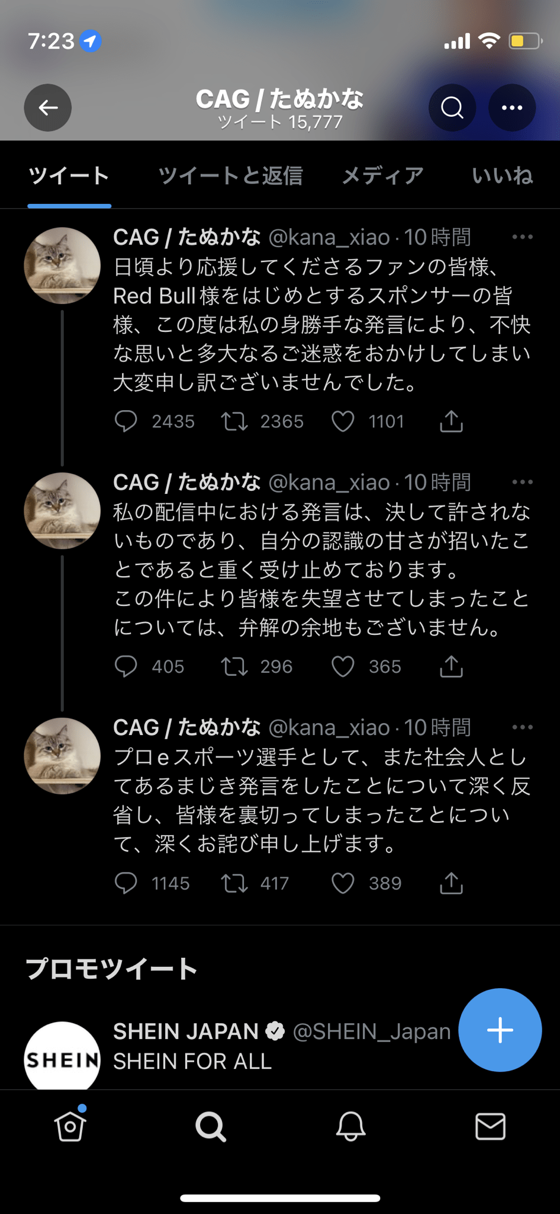Switch to ツイートと返信 tab
The height and width of the screenshot is (1214, 560).
click(x=230, y=175)
